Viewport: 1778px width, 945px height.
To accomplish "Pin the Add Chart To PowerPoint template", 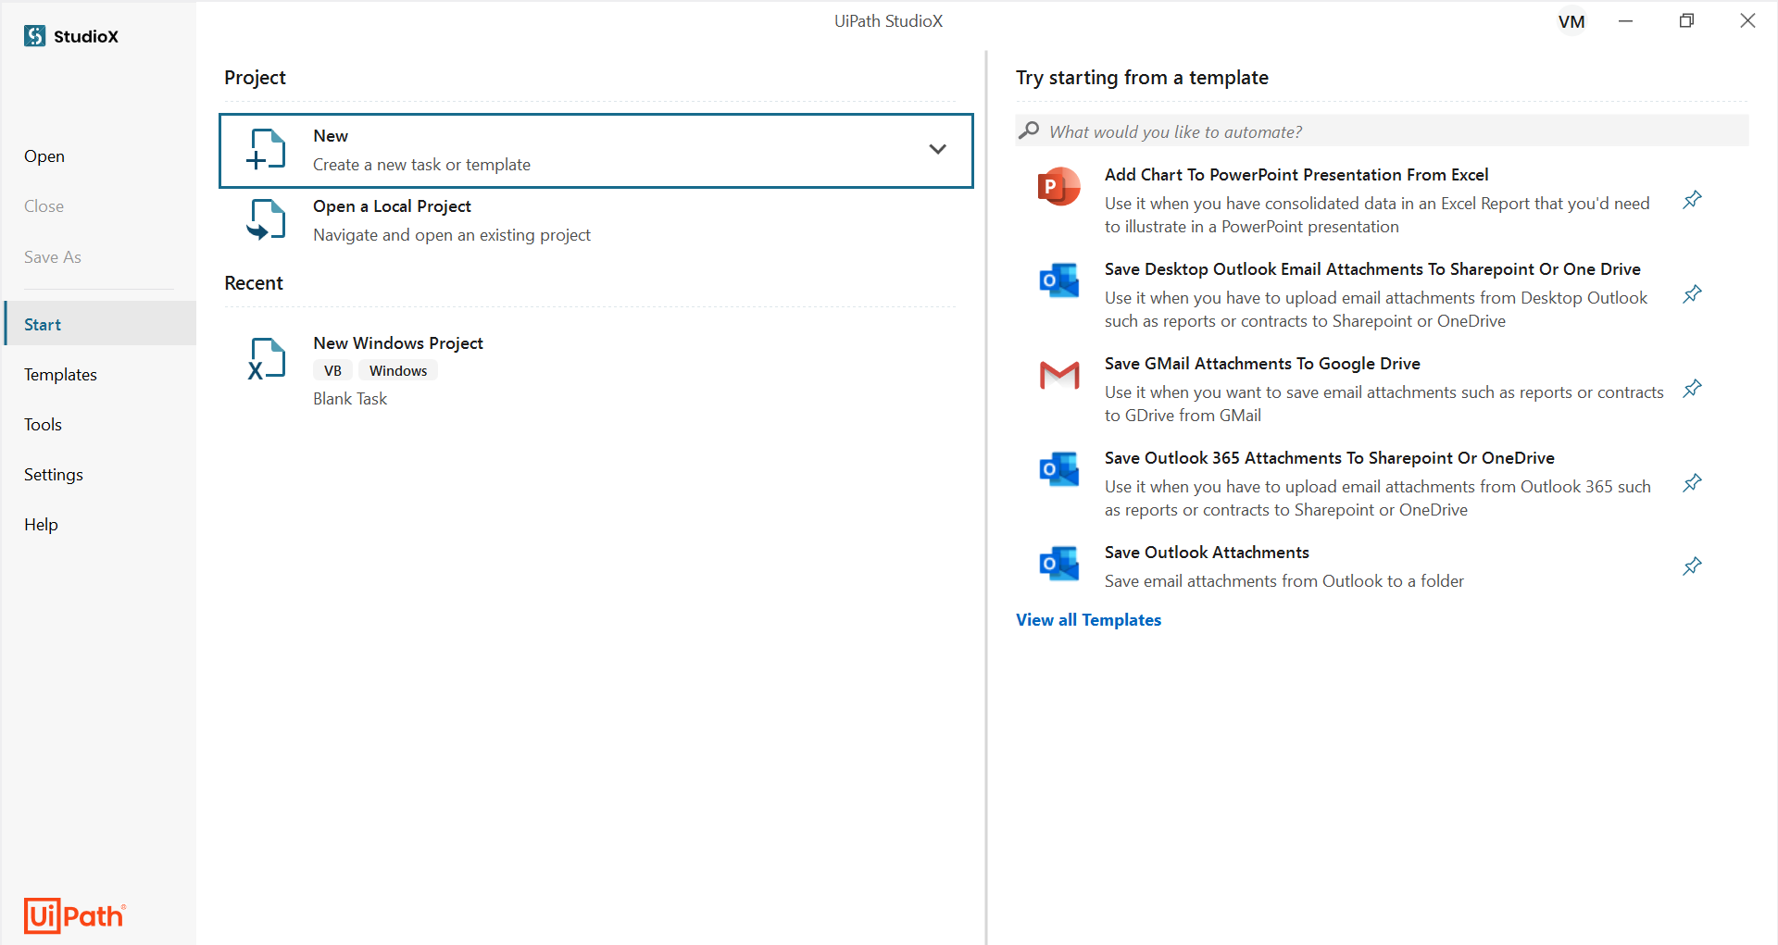I will pos(1692,200).
